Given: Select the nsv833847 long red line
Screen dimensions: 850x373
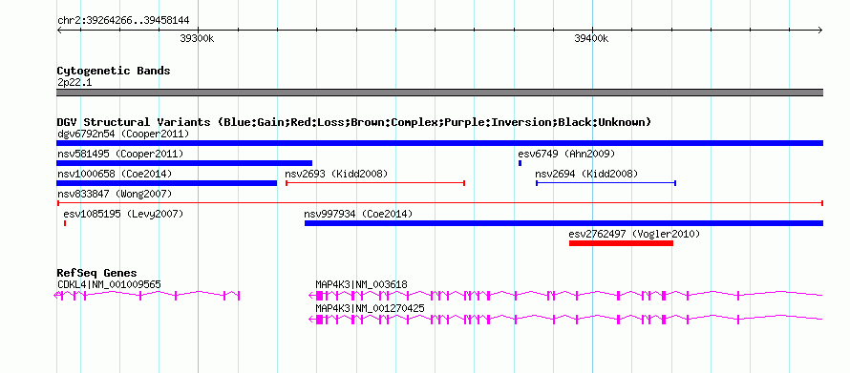Looking at the screenshot, I should pyautogui.click(x=439, y=203).
